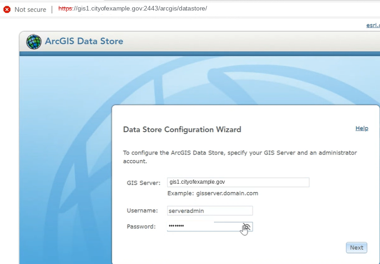Click 'Example: gisserver.domain.com' hint text
The width and height of the screenshot is (380, 264).
213,193
